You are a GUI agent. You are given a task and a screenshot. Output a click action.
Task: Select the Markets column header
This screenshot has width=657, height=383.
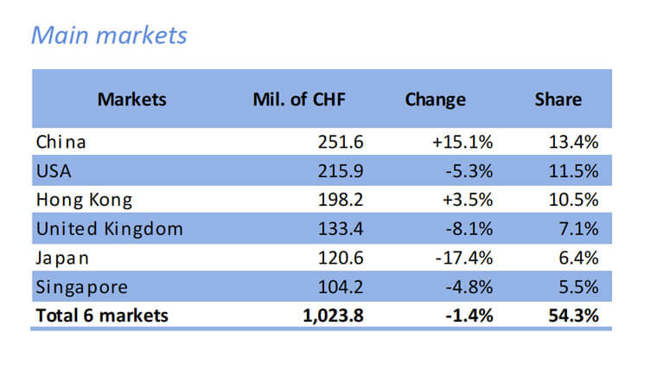[x=131, y=99]
